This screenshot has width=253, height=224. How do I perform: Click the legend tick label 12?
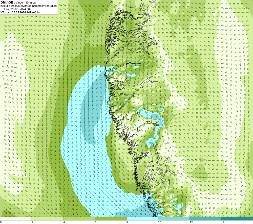click(191, 222)
